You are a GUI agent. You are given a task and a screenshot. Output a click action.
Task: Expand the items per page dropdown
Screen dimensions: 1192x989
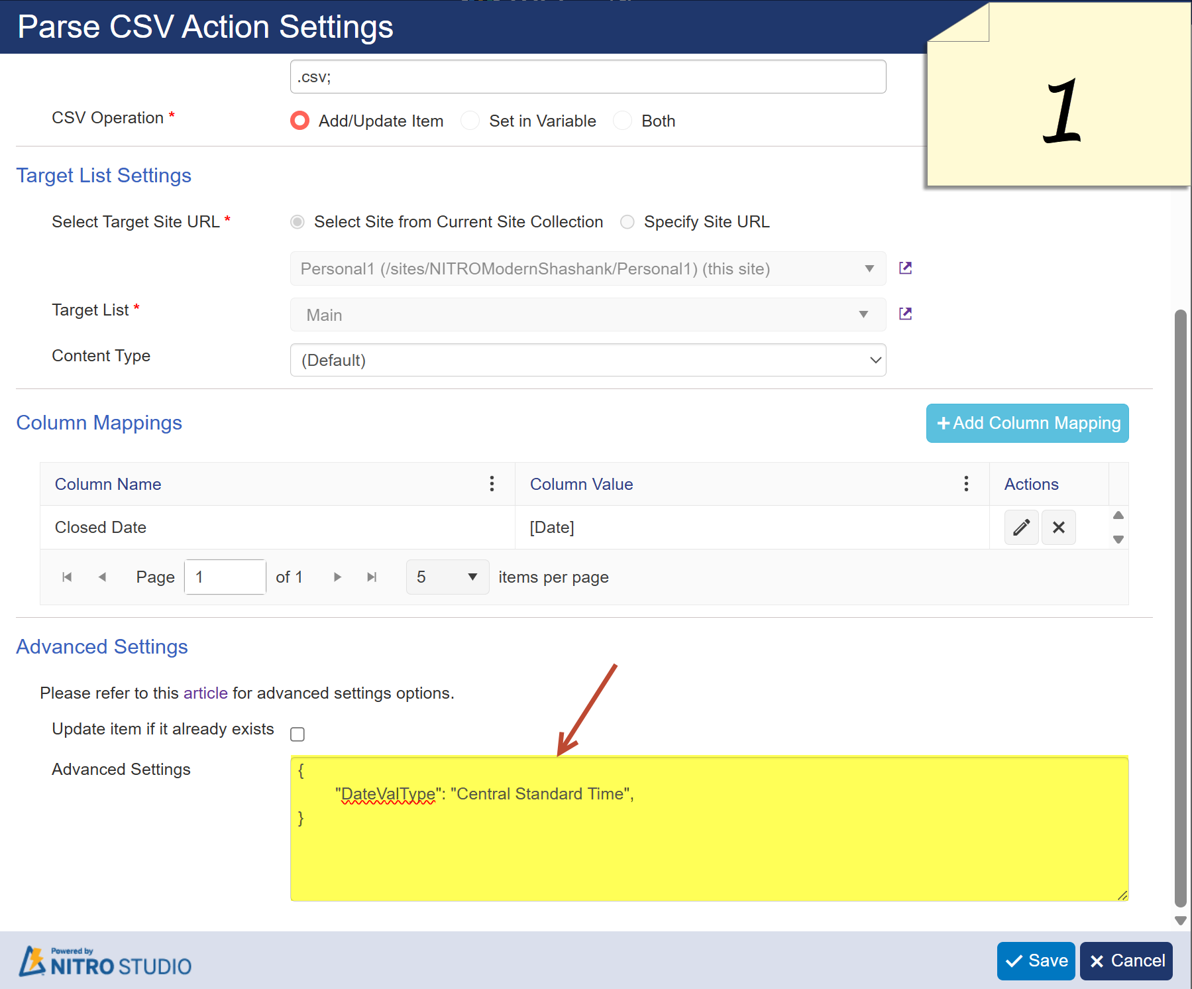pos(447,577)
